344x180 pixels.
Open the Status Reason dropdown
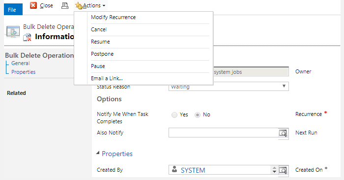tap(229, 87)
